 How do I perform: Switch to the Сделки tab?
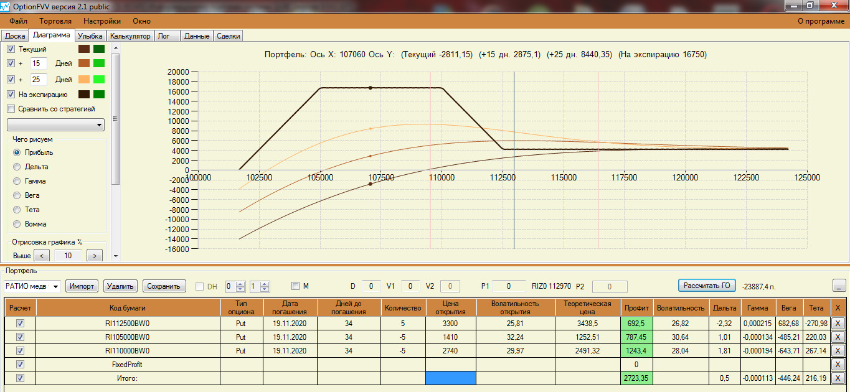(229, 36)
